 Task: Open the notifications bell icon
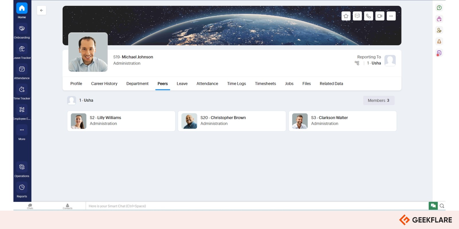[x=439, y=42]
